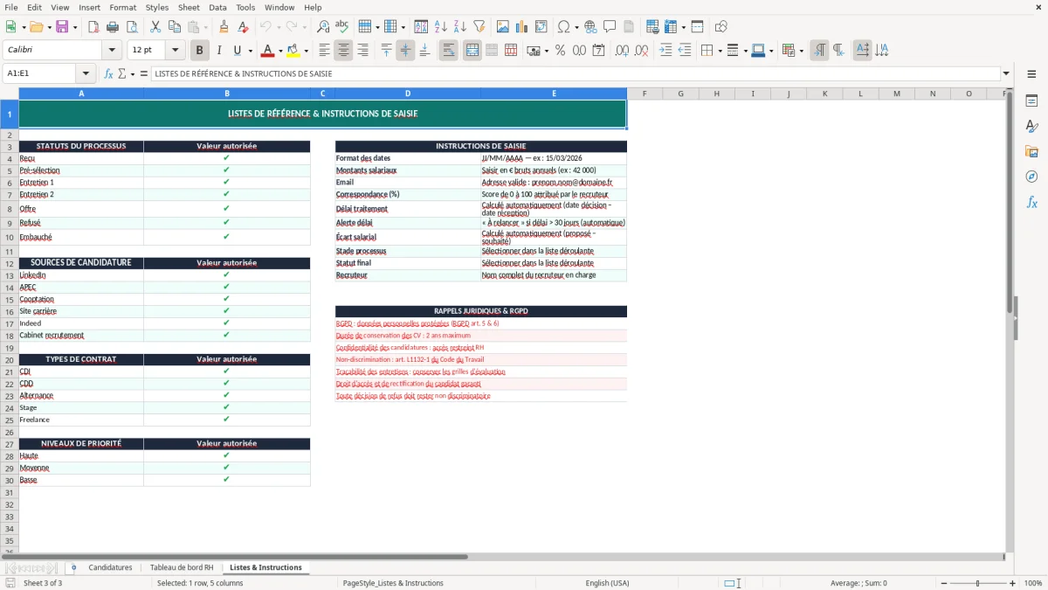Click Delete Decimal Place icon
Image resolution: width=1048 pixels, height=590 pixels.
[641, 51]
